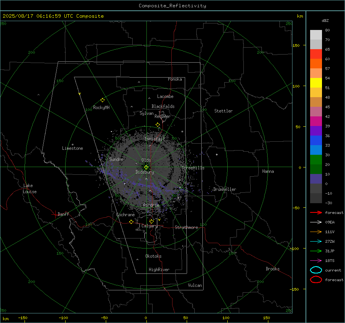Pick the green 30 dBZ swatch
The height and width of the screenshot is (323, 345).
point(316,160)
